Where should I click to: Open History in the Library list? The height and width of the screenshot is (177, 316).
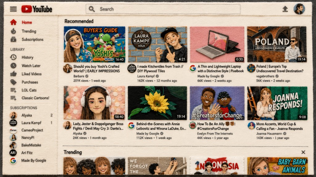27,57
